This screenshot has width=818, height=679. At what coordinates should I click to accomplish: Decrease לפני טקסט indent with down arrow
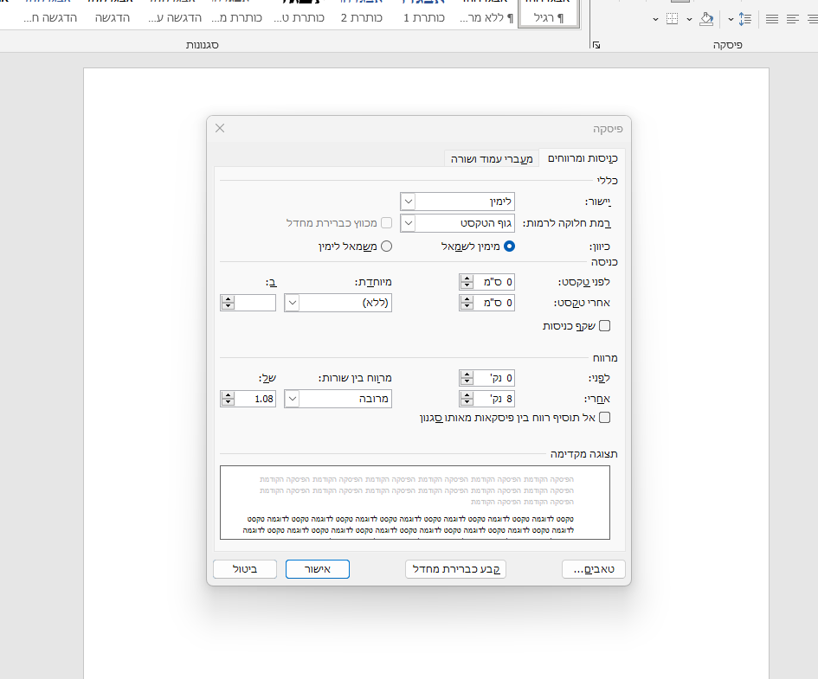point(467,285)
